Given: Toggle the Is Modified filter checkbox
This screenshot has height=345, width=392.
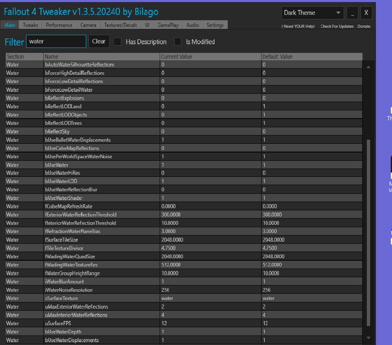Looking at the screenshot, I should 178,42.
